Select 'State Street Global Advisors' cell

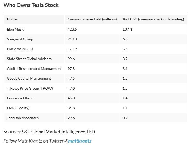tap(34, 59)
